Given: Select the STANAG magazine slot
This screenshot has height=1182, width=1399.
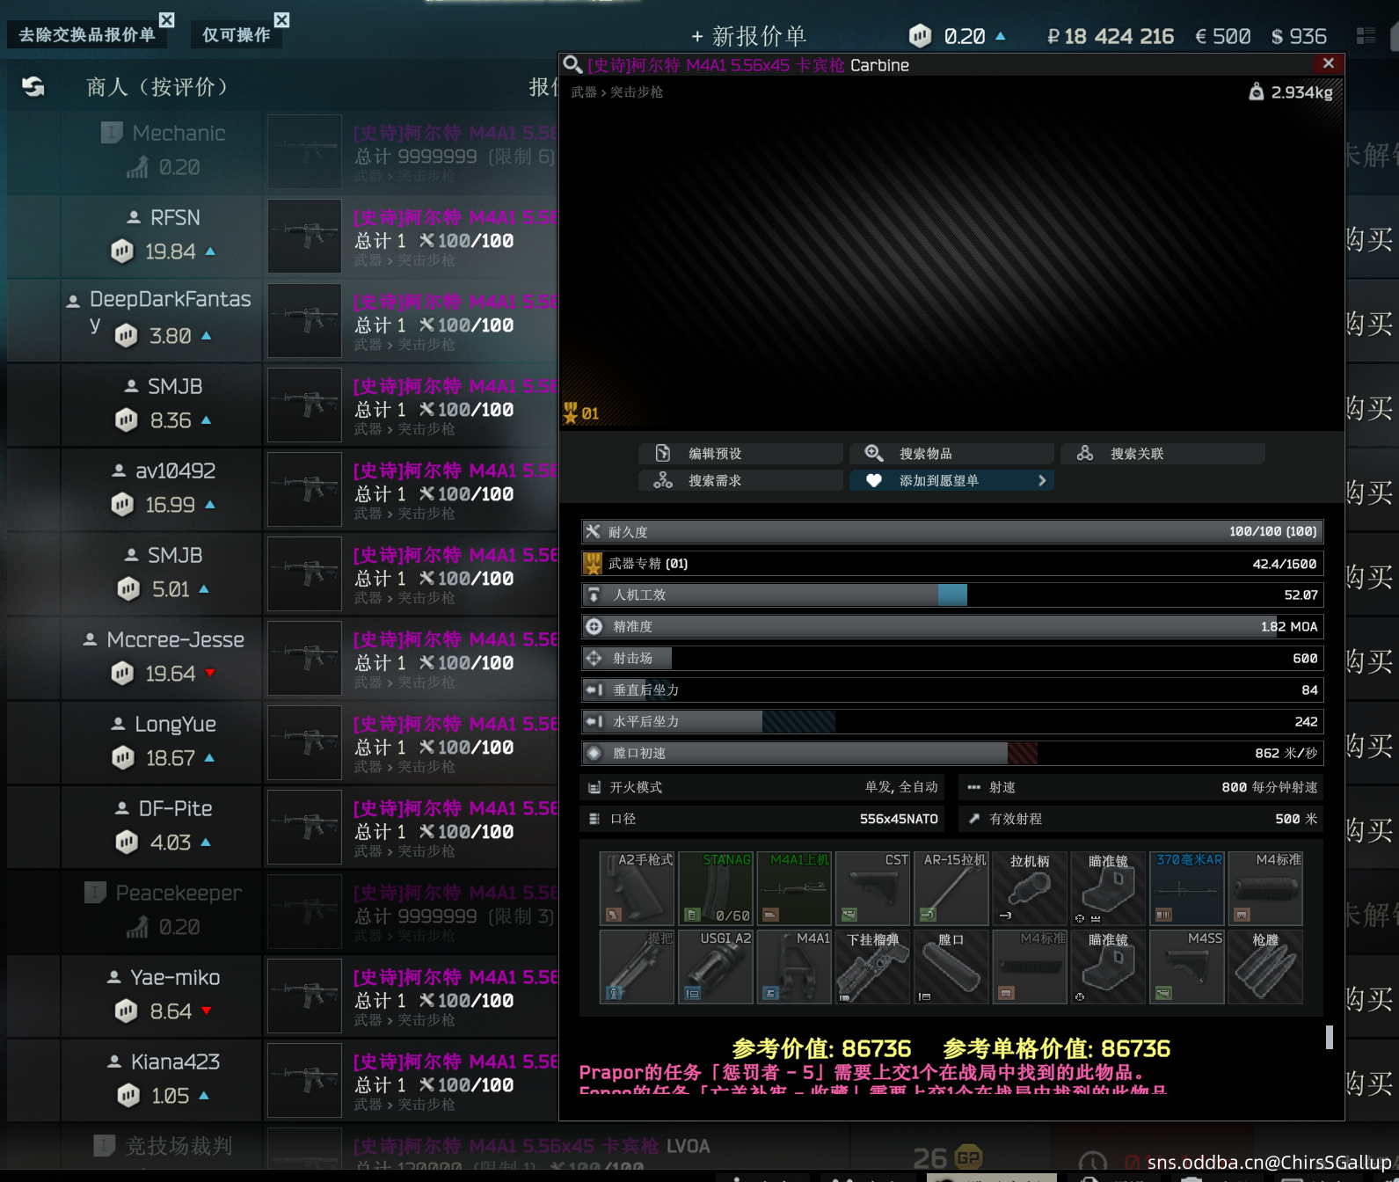Looking at the screenshot, I should click(x=716, y=888).
